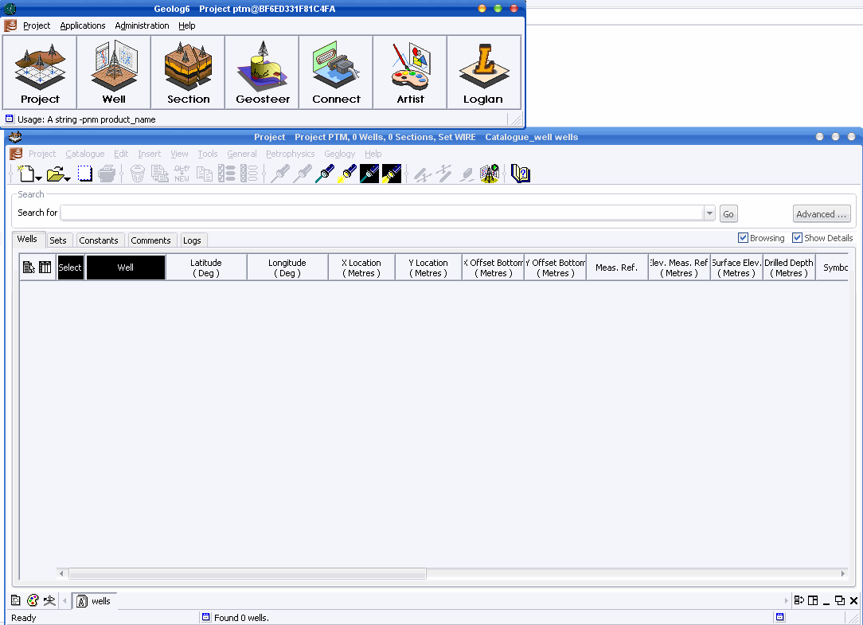Click the Open folder toolbar icon
863x625 pixels.
tap(55, 174)
